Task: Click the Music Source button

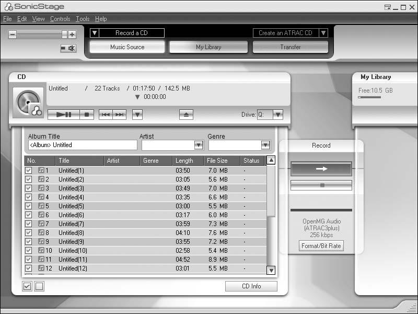Action: click(x=127, y=47)
